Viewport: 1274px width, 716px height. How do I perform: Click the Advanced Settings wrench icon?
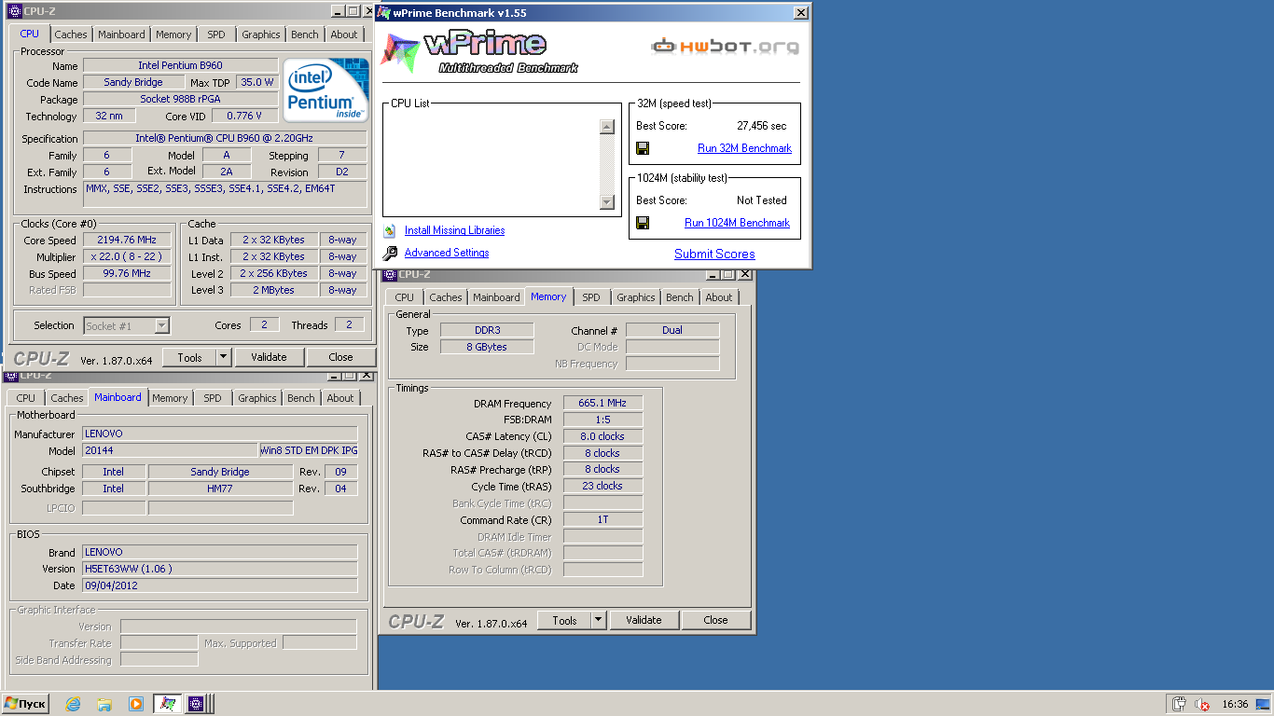[x=390, y=253]
